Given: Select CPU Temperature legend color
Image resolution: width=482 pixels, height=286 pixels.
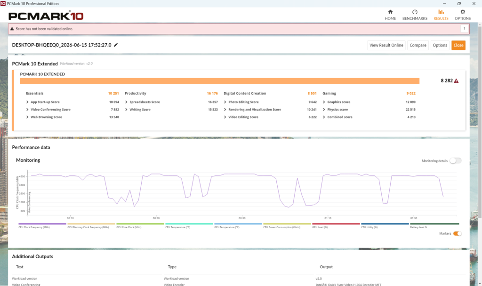Looking at the screenshot, I should click(x=189, y=224).
